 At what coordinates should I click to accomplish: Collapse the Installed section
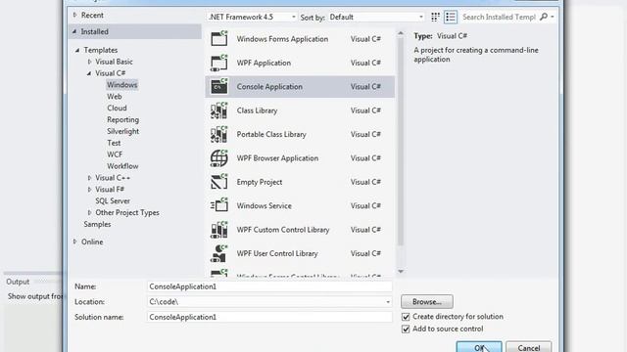pyautogui.click(x=74, y=31)
